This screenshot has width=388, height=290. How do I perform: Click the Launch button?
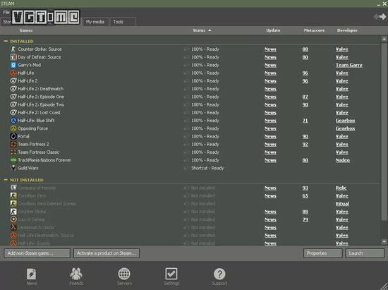365,253
